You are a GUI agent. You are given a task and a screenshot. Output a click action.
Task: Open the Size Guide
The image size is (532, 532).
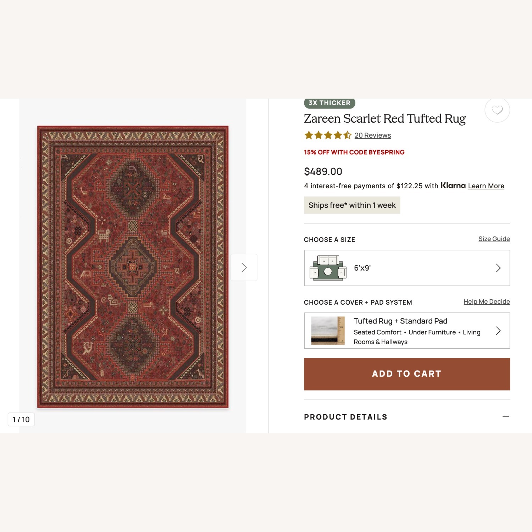(494, 239)
